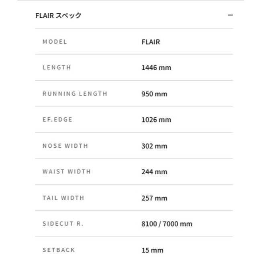Click the 1026 mm effective edge value

pyautogui.click(x=156, y=120)
